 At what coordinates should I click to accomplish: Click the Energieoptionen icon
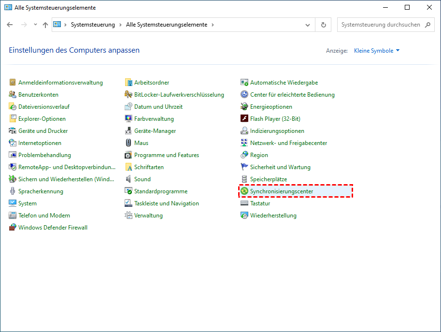point(244,107)
